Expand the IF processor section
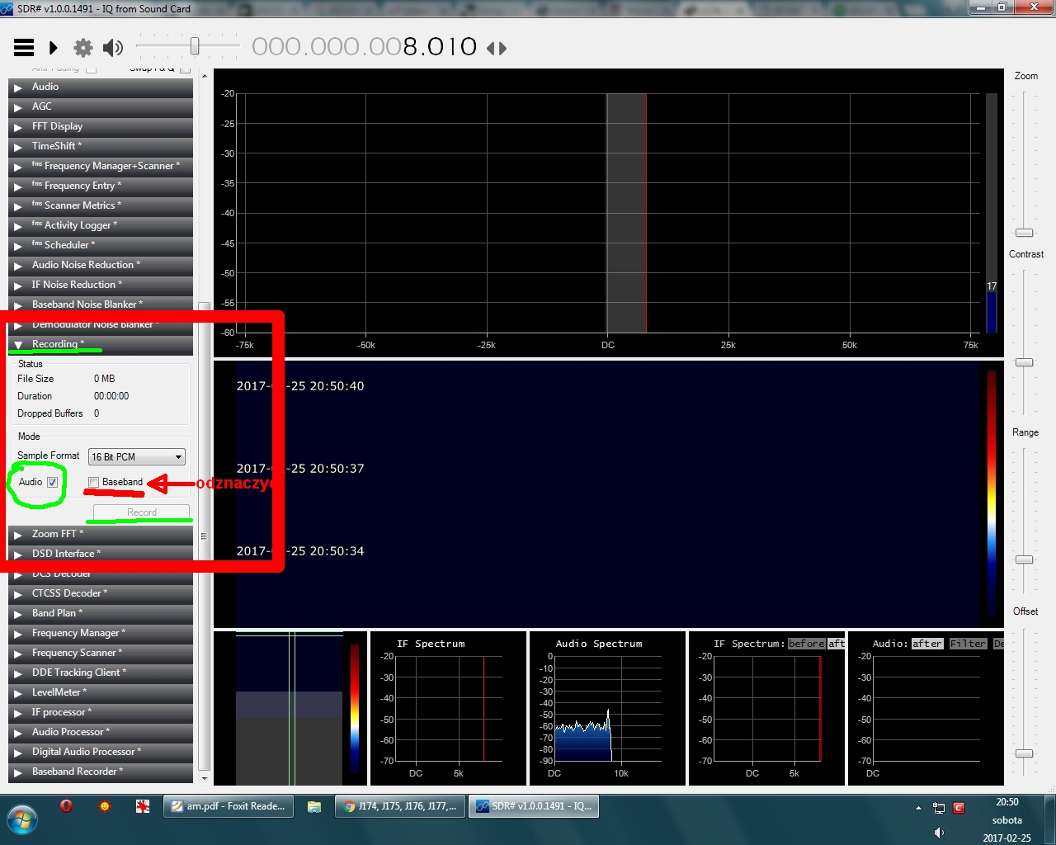Image resolution: width=1056 pixels, height=845 pixels. (101, 712)
